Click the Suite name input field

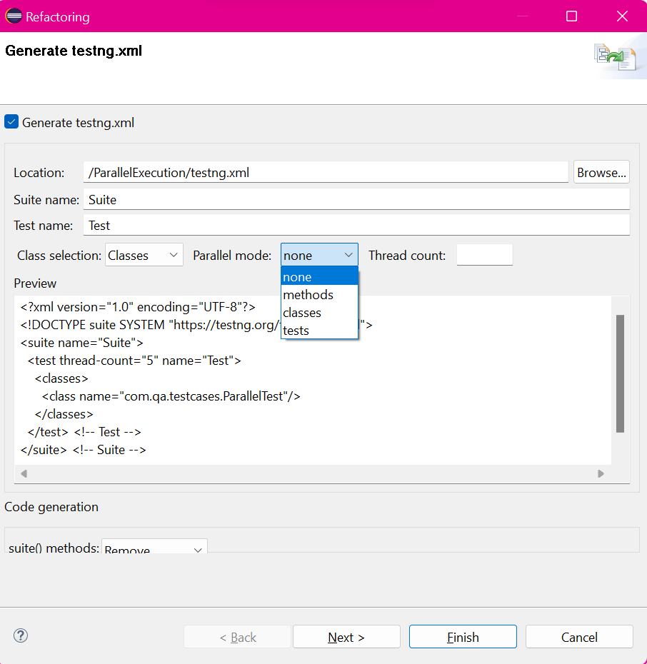357,198
